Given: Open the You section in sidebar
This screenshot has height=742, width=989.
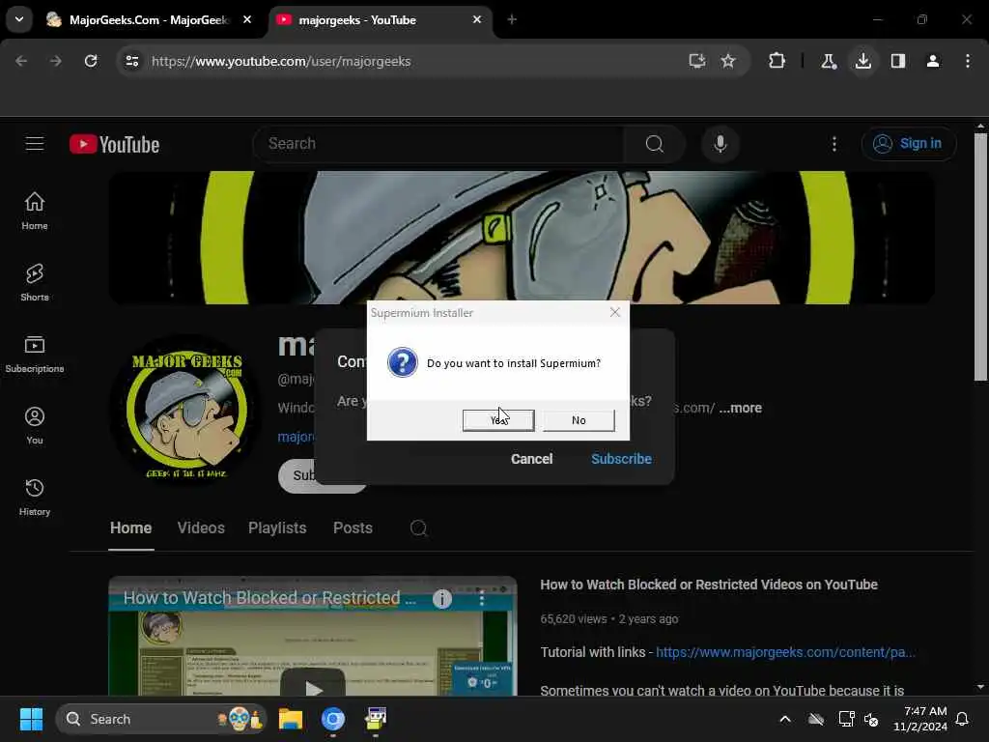Looking at the screenshot, I should (x=35, y=425).
